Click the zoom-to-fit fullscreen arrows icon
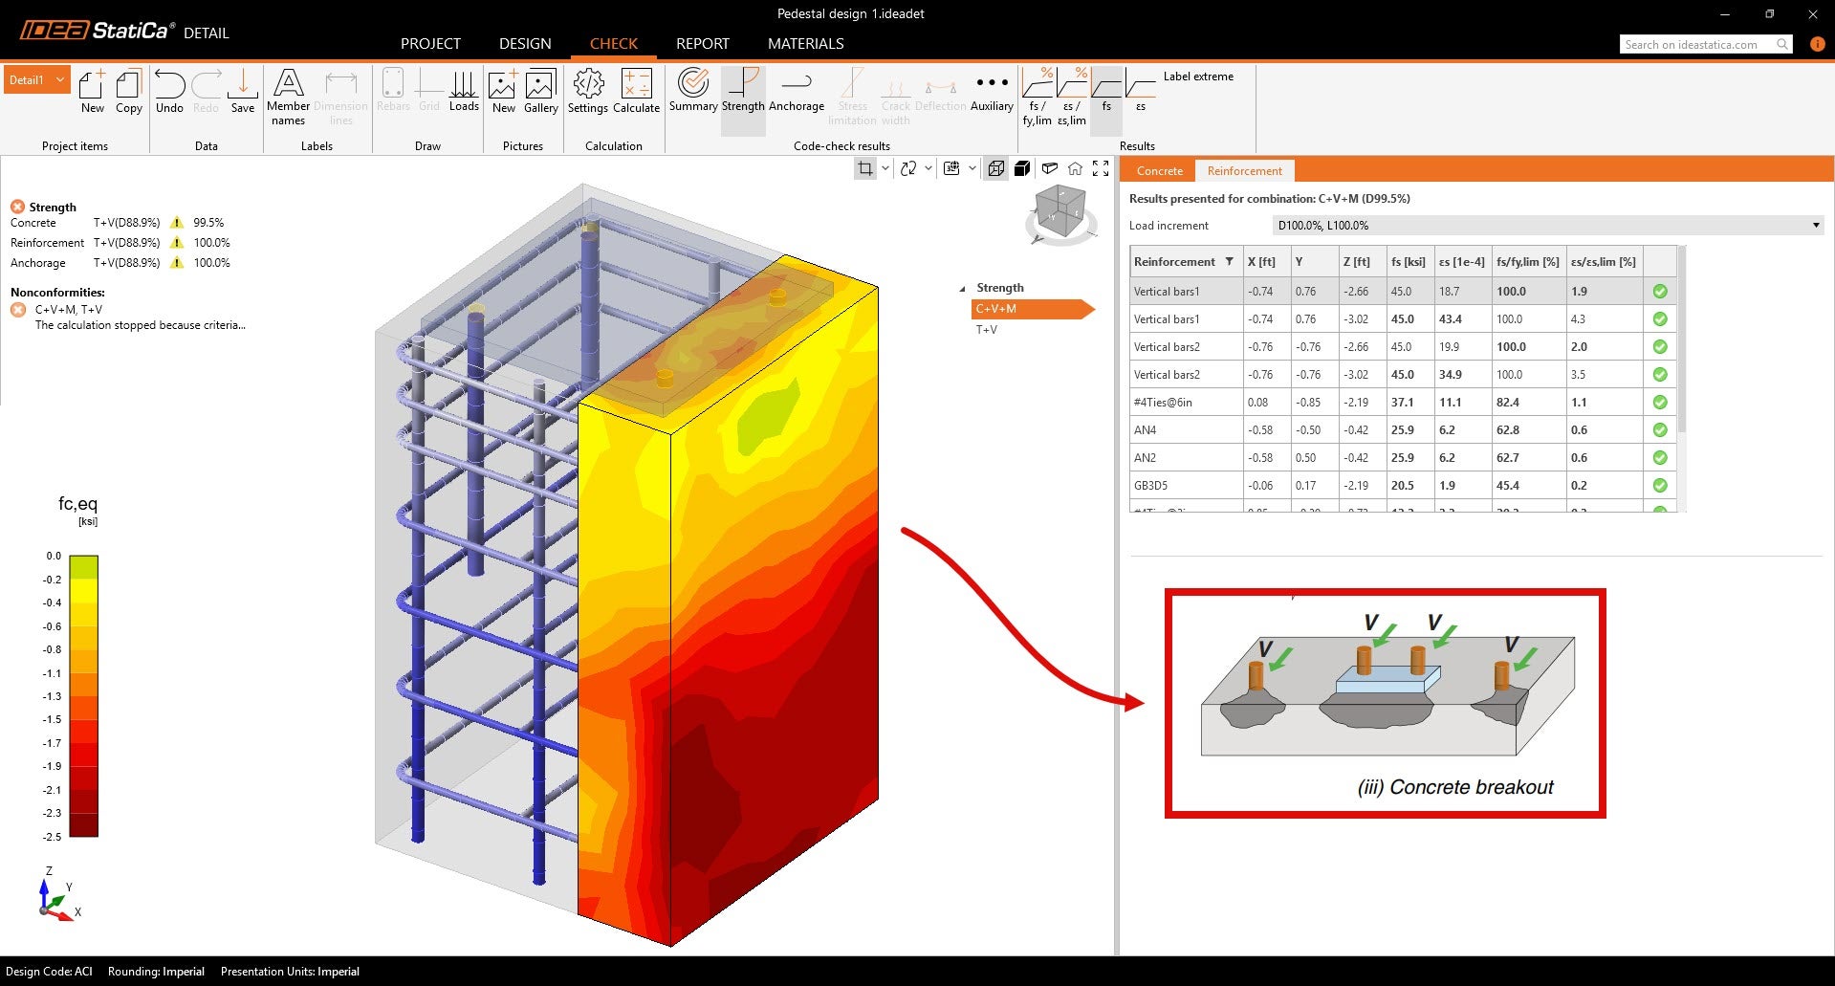 click(1101, 168)
